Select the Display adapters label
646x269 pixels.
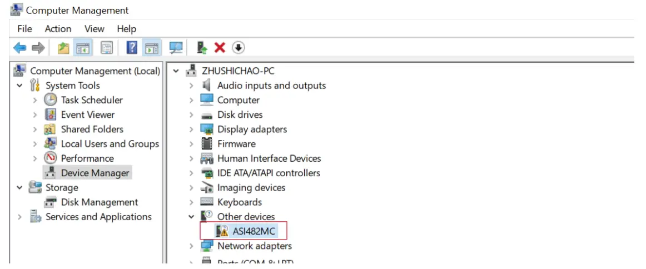(252, 129)
